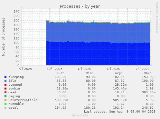
Task: Click idle minimum value 80.09
Action: (91, 81)
